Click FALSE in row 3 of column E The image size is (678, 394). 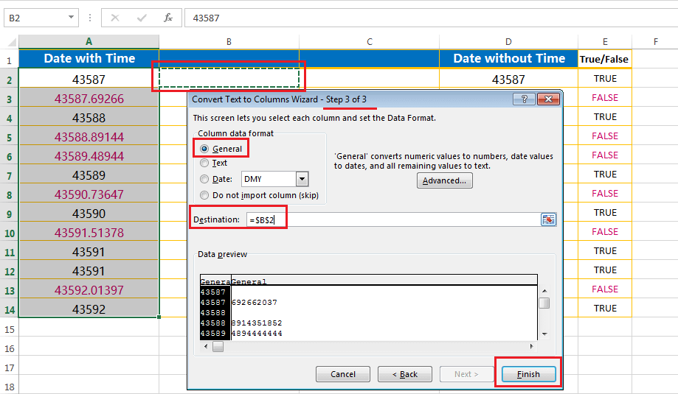605,98
